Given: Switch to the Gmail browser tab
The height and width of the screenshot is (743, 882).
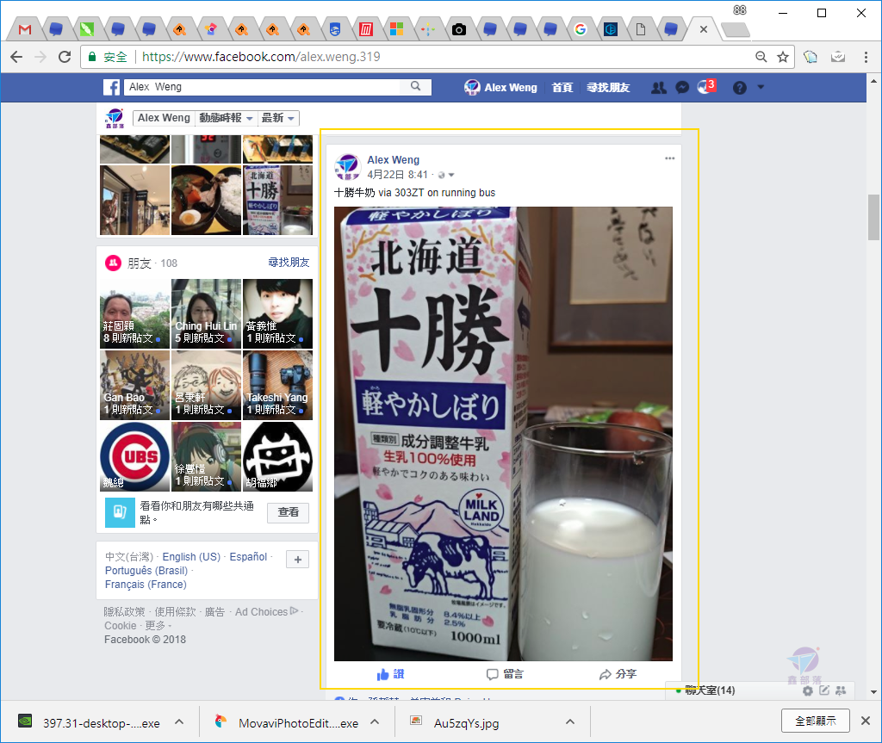Looking at the screenshot, I should [x=25, y=29].
